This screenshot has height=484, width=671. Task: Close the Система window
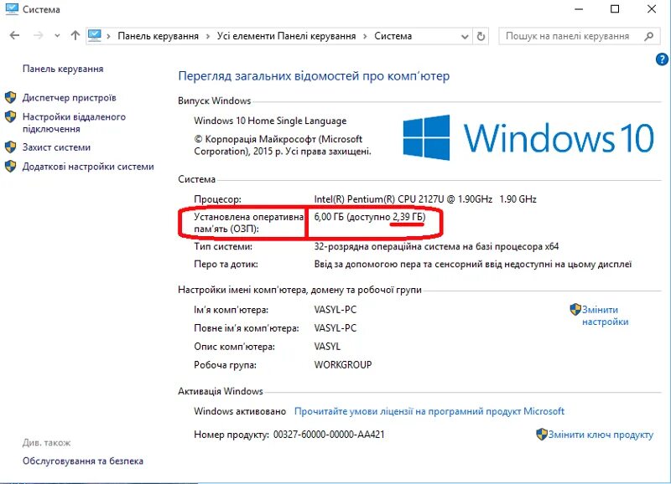tap(652, 9)
